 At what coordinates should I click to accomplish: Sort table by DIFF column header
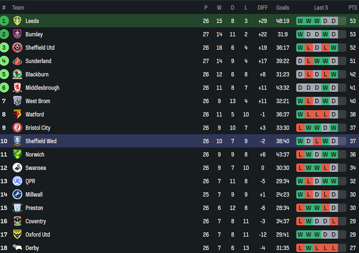click(x=262, y=7)
